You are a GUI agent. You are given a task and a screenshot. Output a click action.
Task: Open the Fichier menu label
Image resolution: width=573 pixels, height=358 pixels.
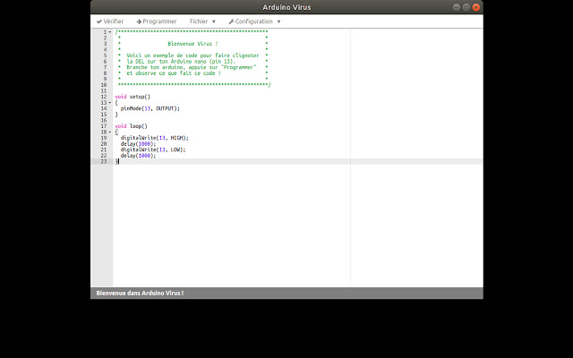coord(199,21)
